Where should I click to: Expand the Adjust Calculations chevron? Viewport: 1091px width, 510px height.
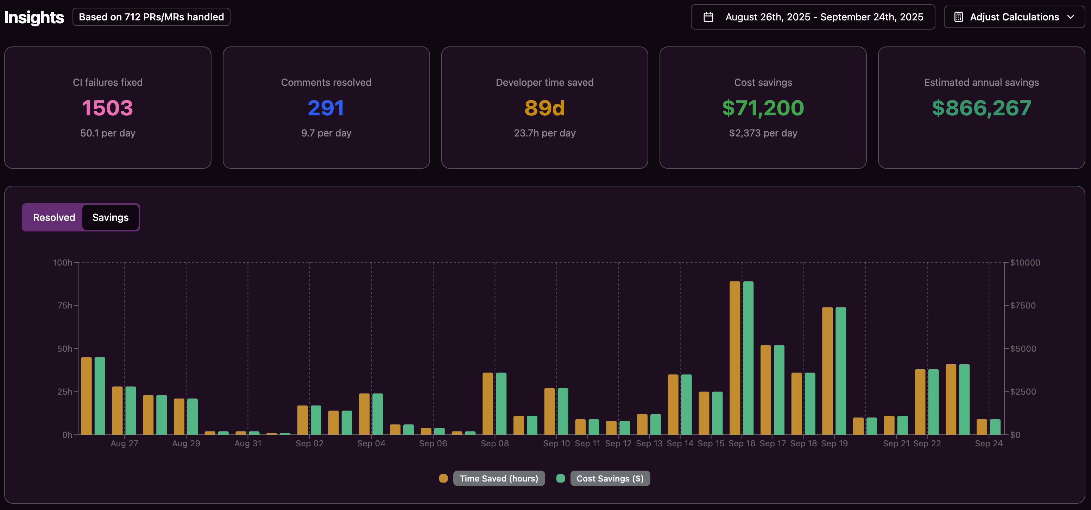1071,17
